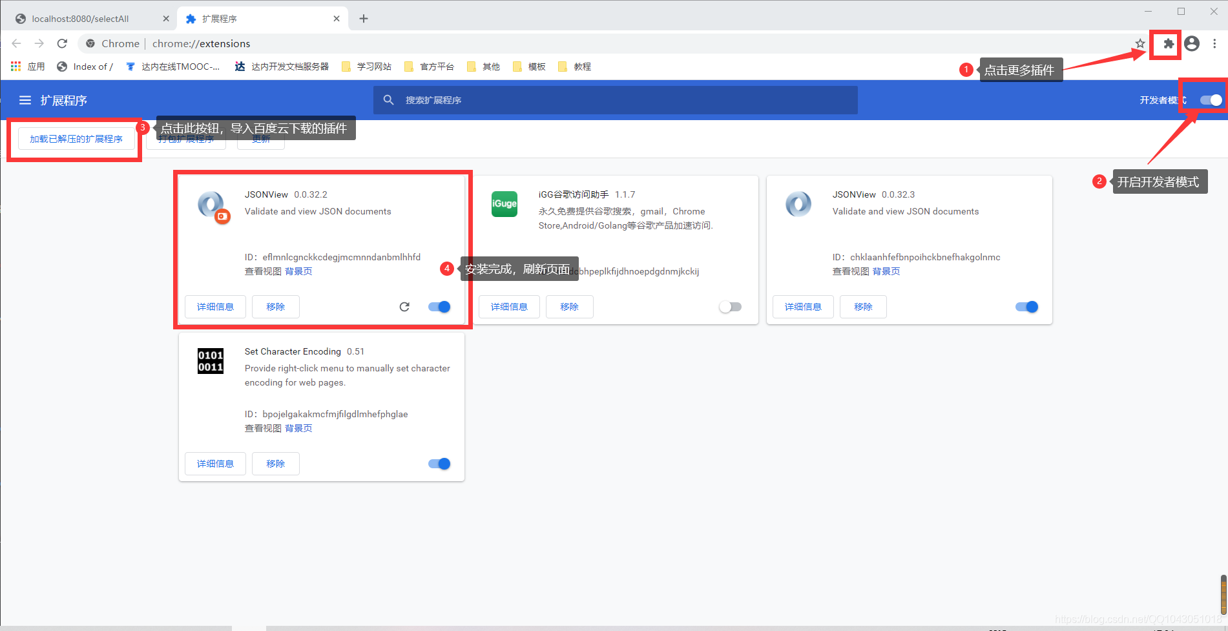Image resolution: width=1228 pixels, height=631 pixels.
Task: Click 加载已解压的扩展程序 button
Action: pyautogui.click(x=76, y=139)
